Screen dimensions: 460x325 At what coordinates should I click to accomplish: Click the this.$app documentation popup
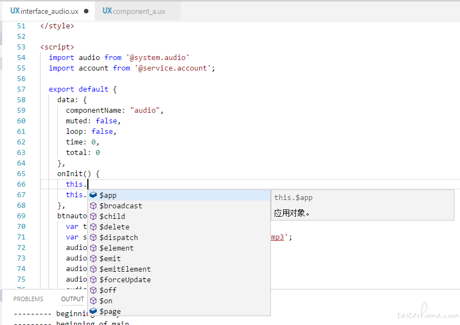pyautogui.click(x=363, y=205)
